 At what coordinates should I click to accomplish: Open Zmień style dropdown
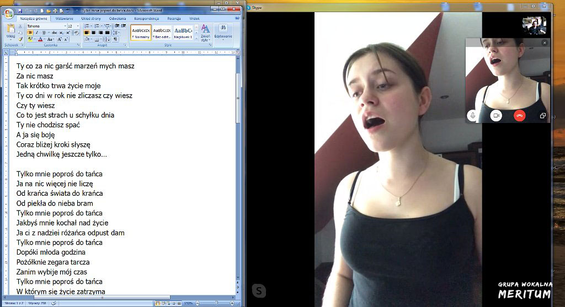205,33
